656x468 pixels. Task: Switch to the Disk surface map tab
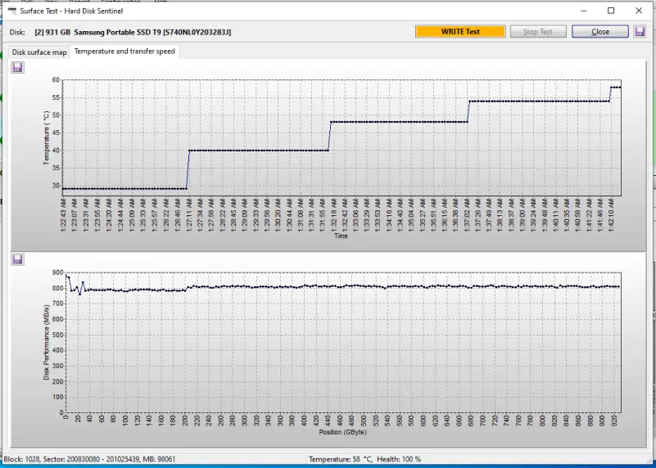[x=39, y=52]
